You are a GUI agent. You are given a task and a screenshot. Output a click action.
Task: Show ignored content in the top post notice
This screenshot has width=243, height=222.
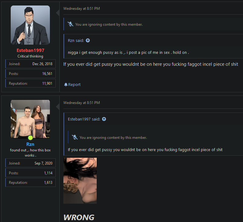109,24
